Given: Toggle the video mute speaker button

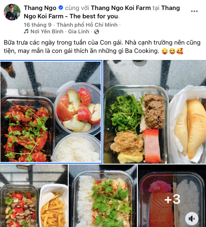Looking at the screenshot, I should tap(192, 219).
